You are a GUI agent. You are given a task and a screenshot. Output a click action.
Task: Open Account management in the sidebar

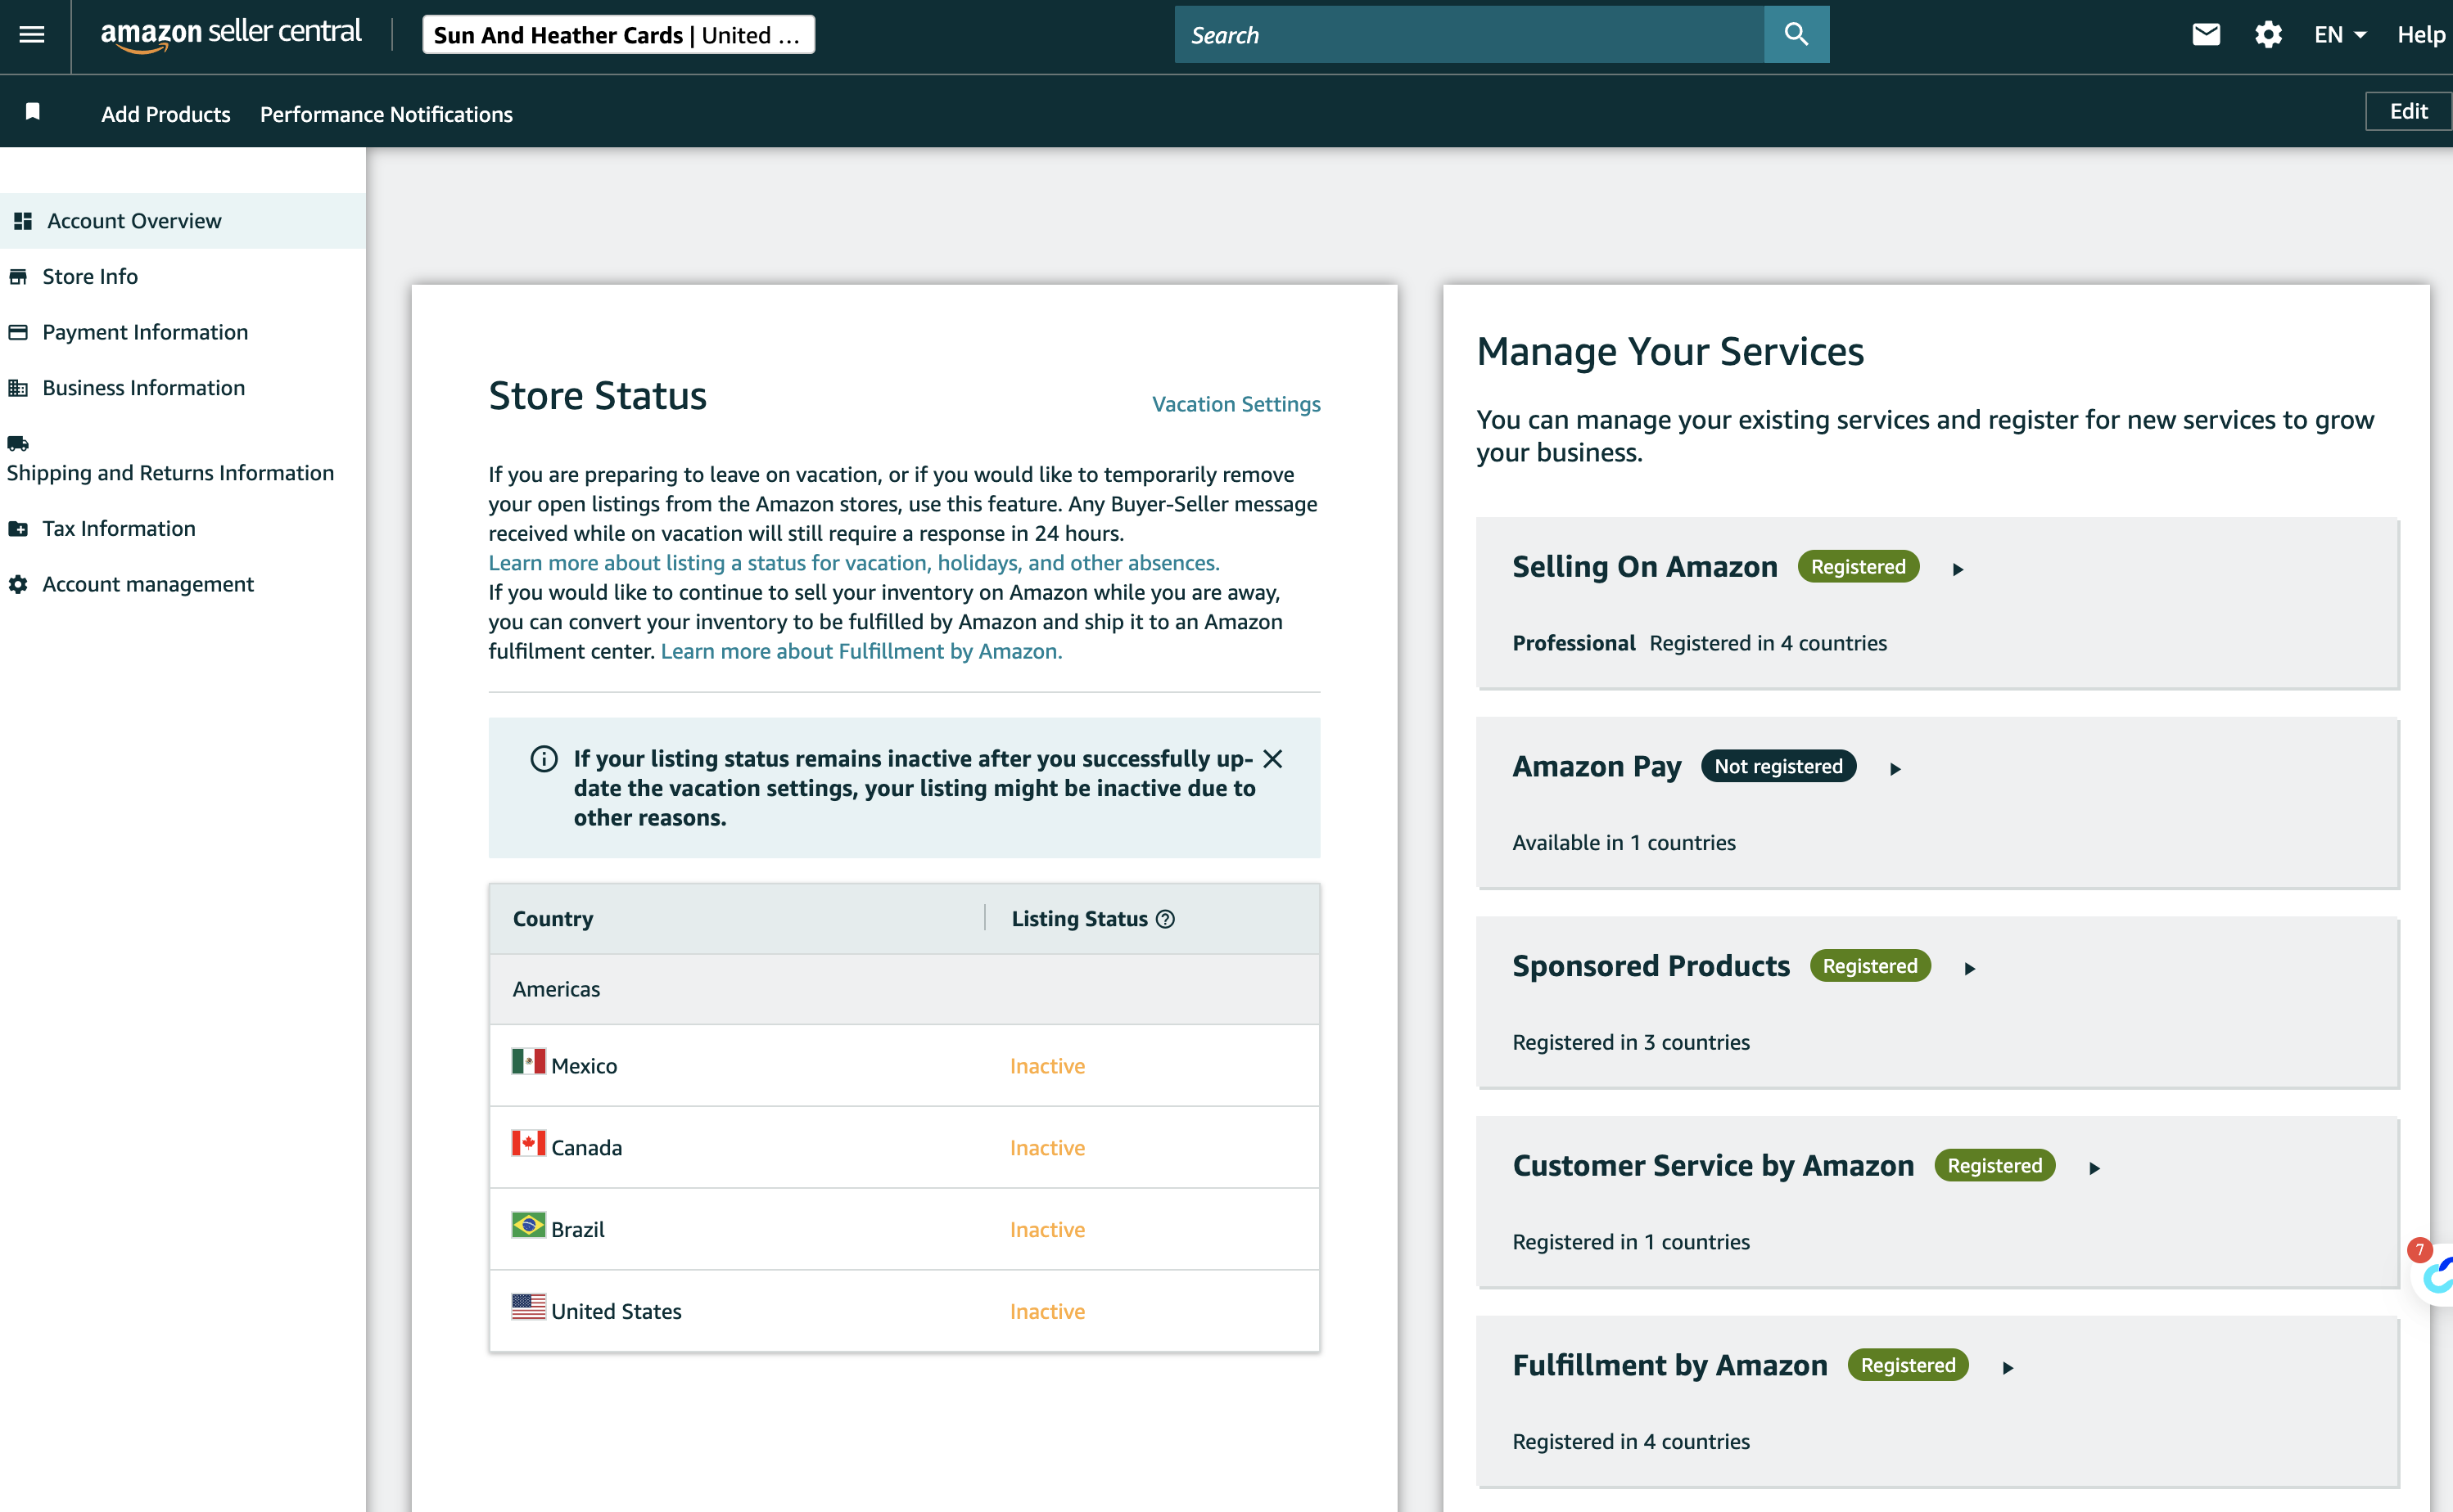pyautogui.click(x=183, y=585)
